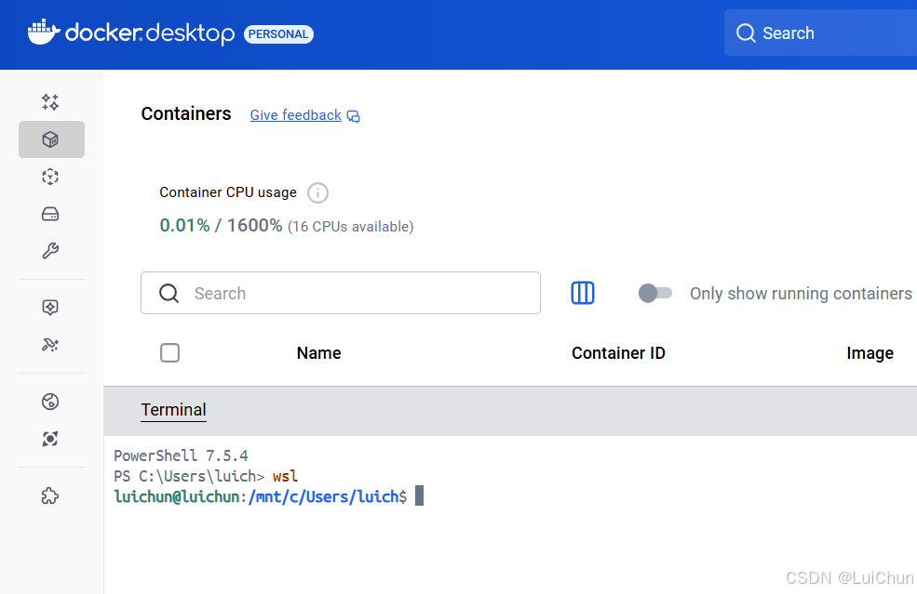The width and height of the screenshot is (917, 594).
Task: Open the Give feedback link
Action: (x=296, y=115)
